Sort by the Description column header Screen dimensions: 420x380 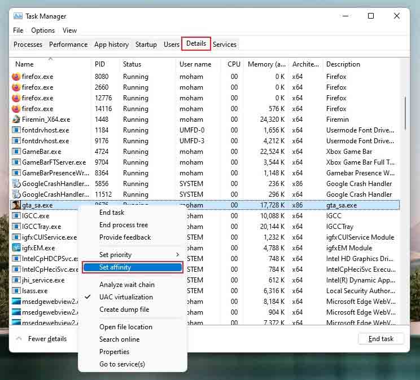pyautogui.click(x=343, y=64)
